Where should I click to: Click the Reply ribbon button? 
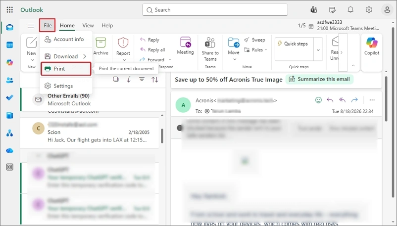(149, 40)
